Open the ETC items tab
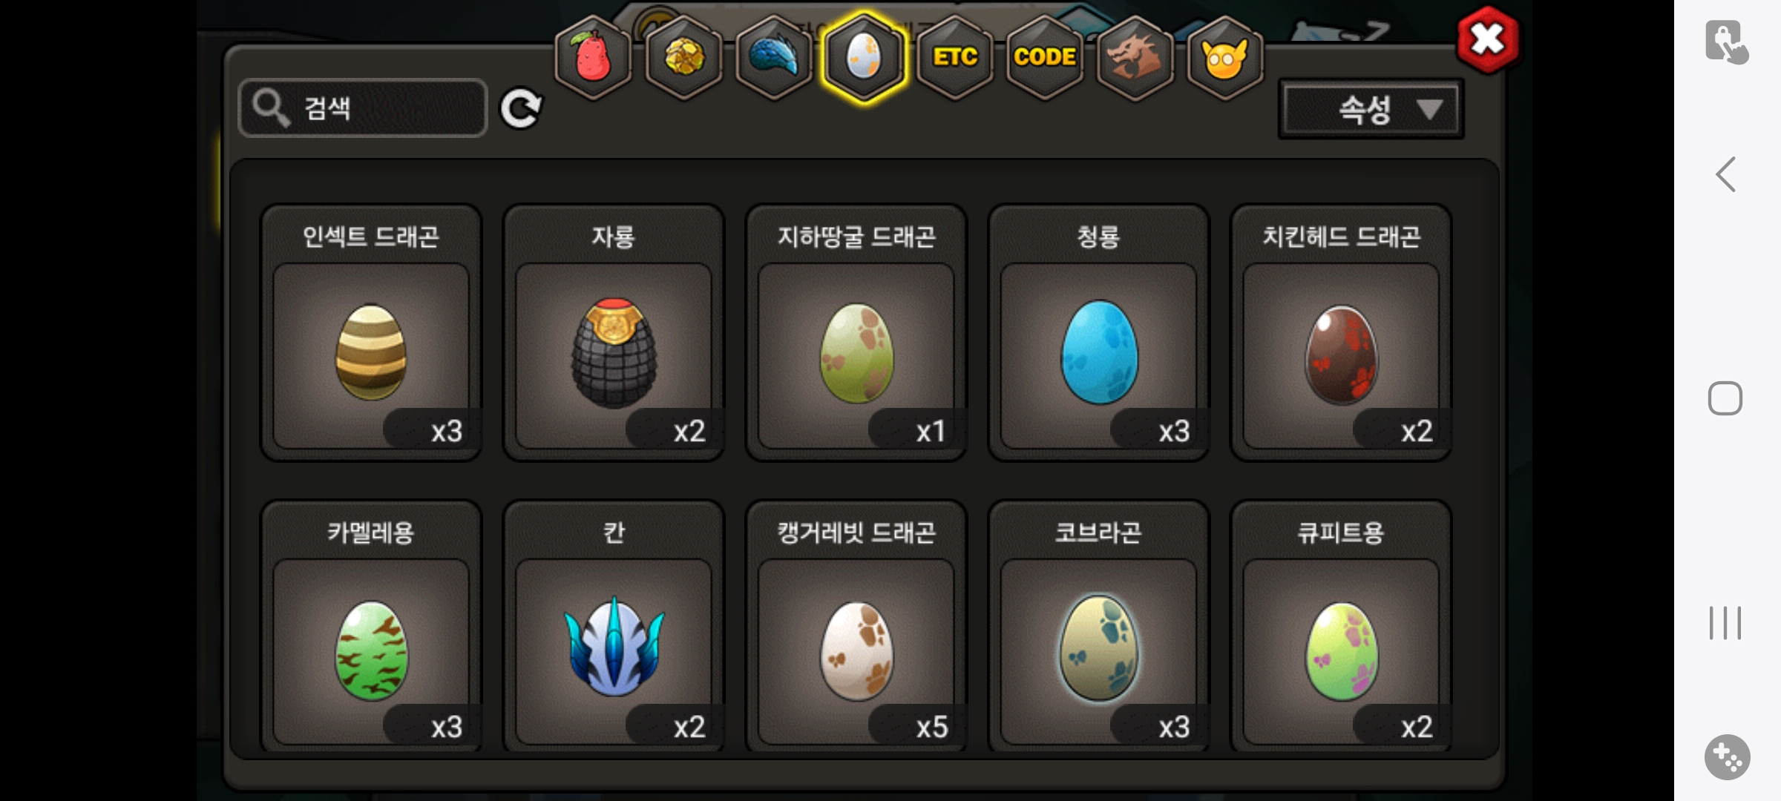 954,58
